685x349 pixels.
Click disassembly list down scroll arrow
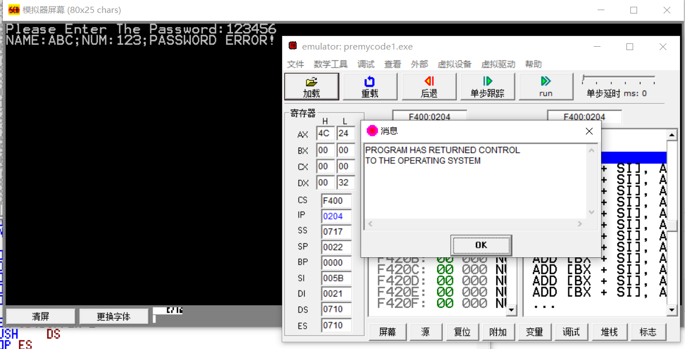pos(671,310)
